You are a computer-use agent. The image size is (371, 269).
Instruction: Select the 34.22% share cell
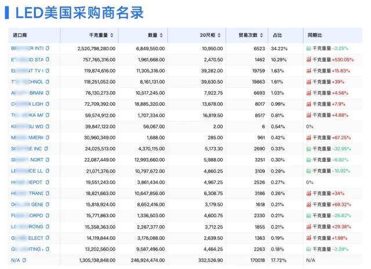[279, 49]
